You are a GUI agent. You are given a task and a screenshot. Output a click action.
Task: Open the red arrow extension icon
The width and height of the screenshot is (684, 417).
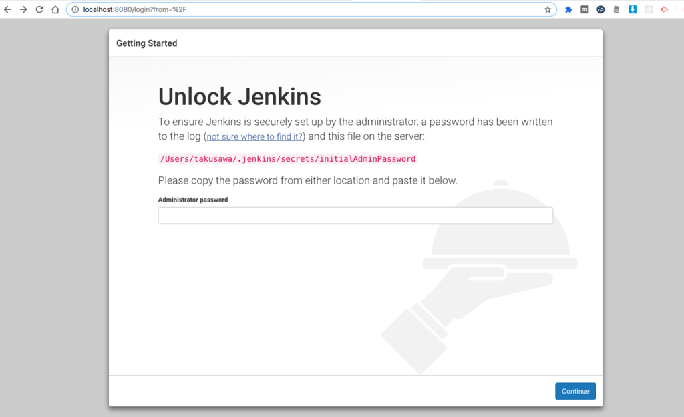pos(665,9)
